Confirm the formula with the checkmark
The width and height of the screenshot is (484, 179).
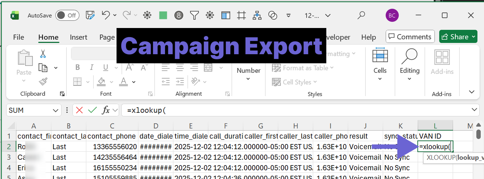point(93,110)
